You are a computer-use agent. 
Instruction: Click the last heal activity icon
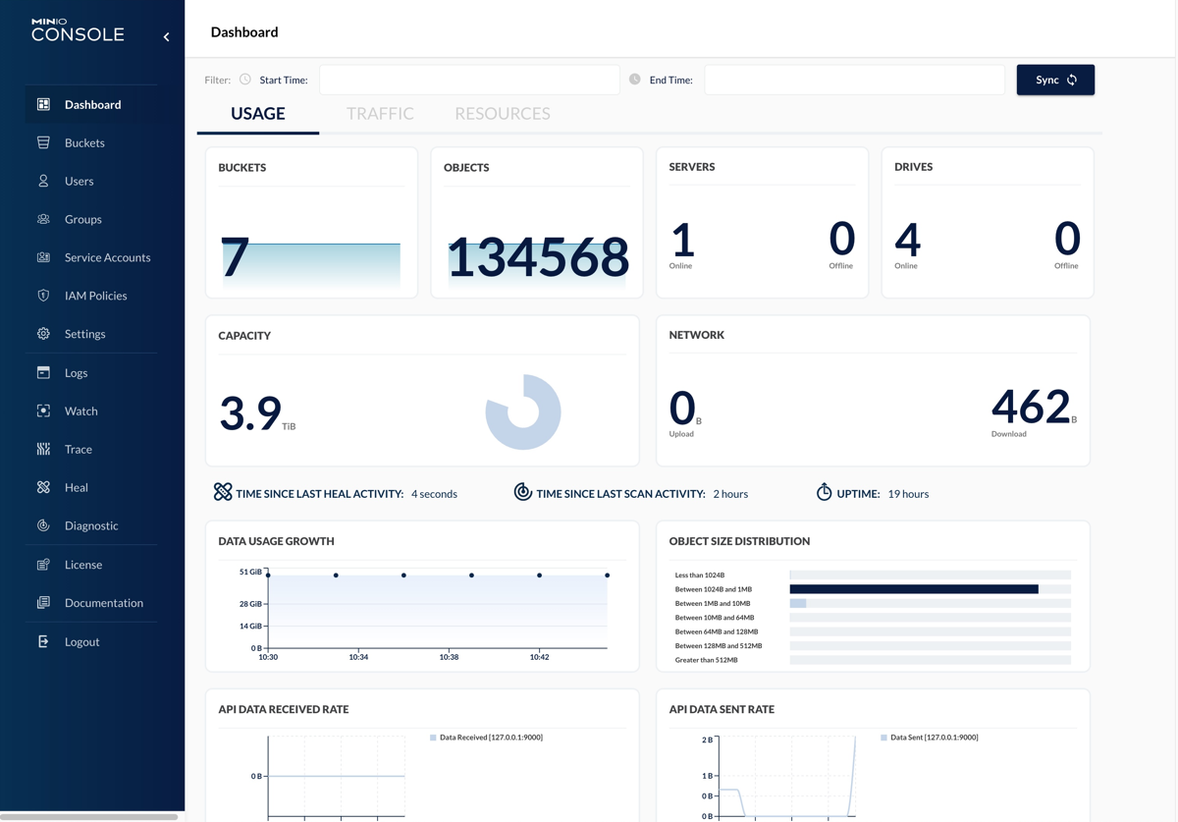click(223, 492)
